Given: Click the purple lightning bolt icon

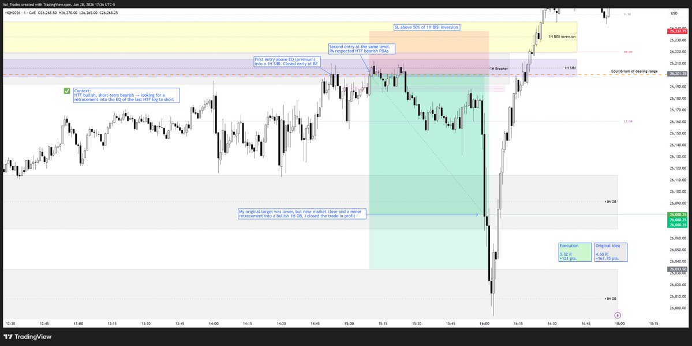Looking at the screenshot, I should (x=618, y=315).
